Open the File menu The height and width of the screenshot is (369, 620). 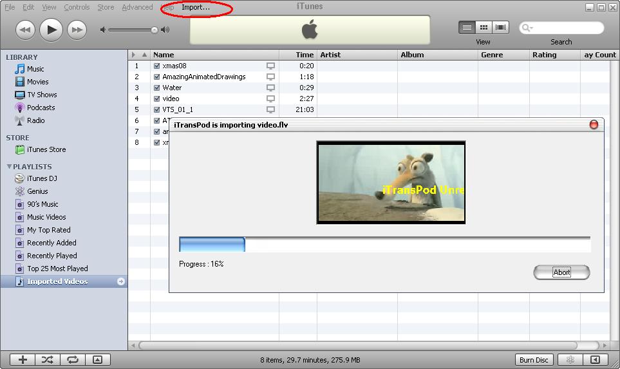(10, 7)
